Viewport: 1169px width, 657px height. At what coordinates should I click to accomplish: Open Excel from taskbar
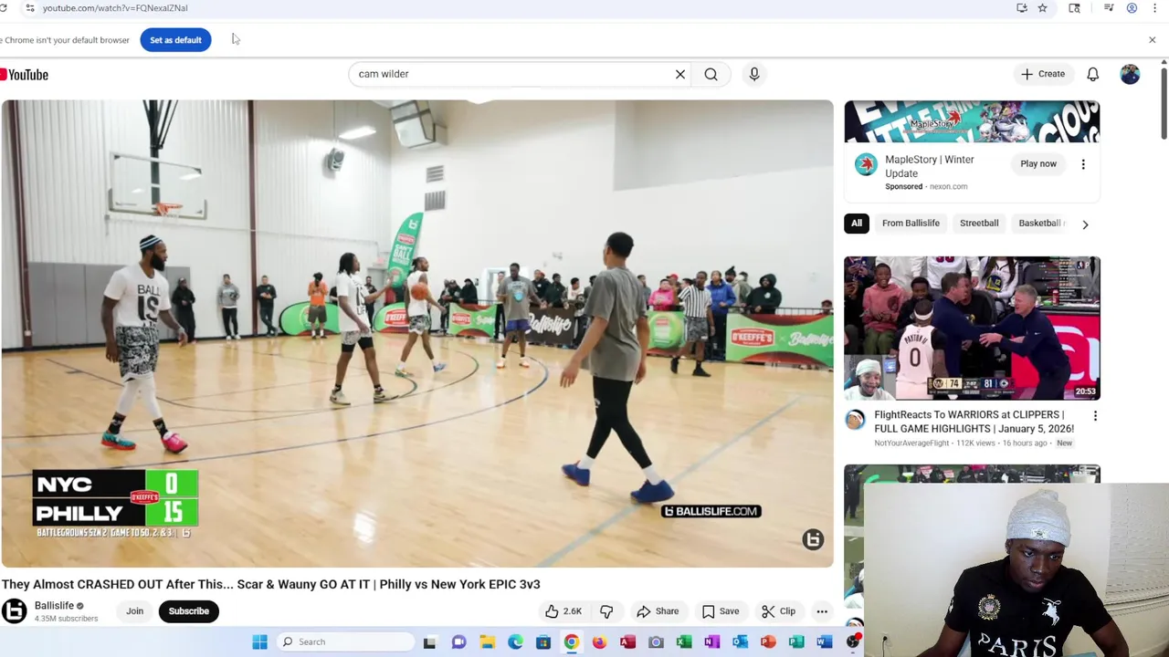point(683,642)
